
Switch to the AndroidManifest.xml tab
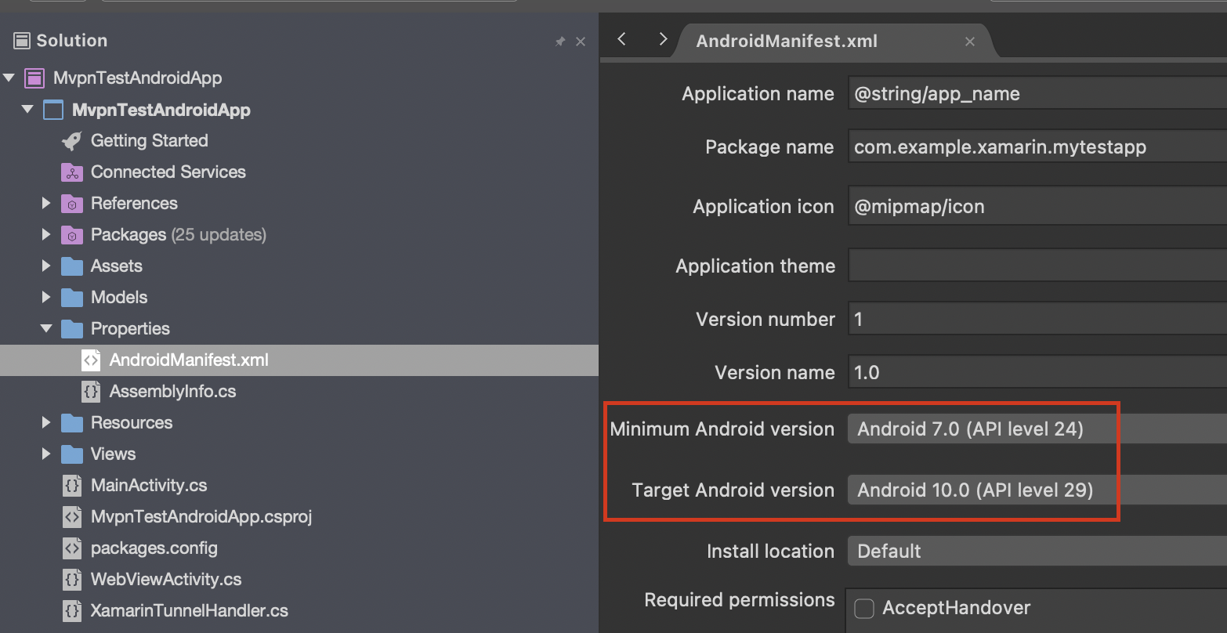(x=787, y=42)
